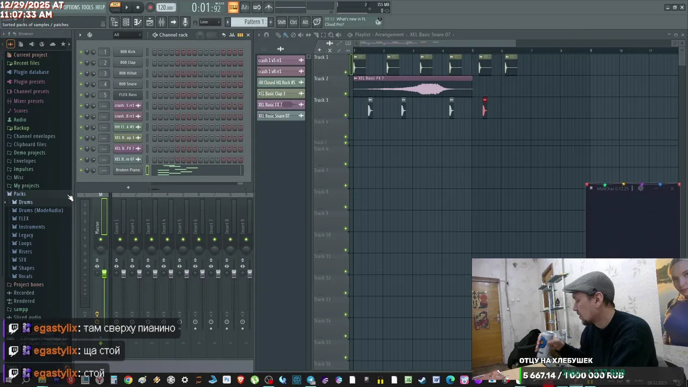Click the 808 Kick channel button
Viewport: 688px width, 387px height.
point(128,52)
